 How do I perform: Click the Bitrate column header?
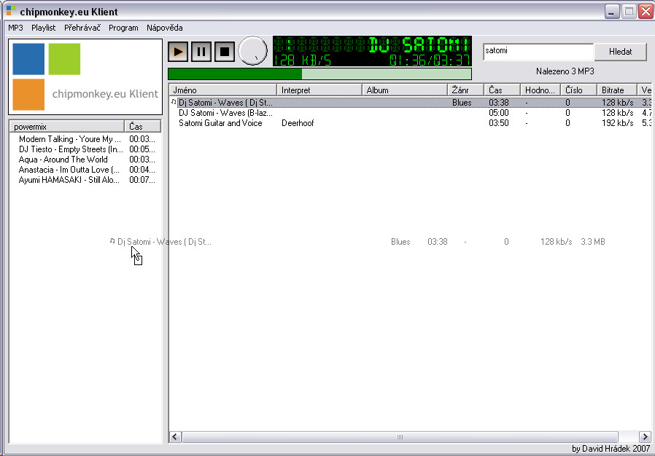tap(617, 90)
